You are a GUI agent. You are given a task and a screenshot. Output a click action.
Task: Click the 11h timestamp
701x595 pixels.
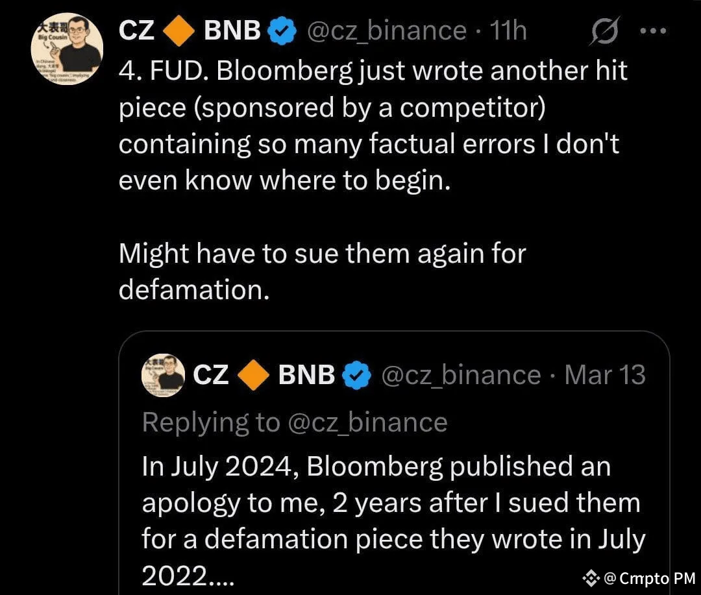[508, 31]
